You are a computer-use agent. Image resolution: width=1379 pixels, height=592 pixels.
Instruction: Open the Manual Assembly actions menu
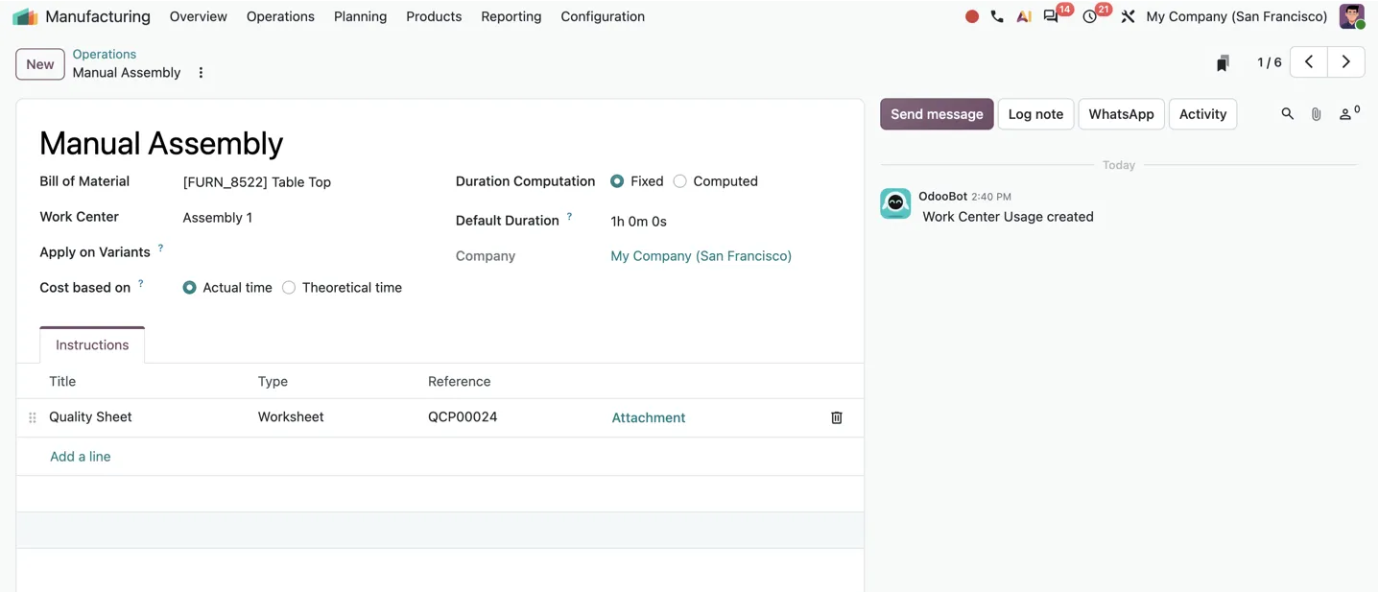tap(201, 73)
